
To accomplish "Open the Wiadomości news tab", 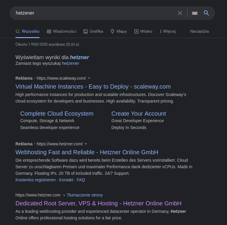I will click(62, 31).
